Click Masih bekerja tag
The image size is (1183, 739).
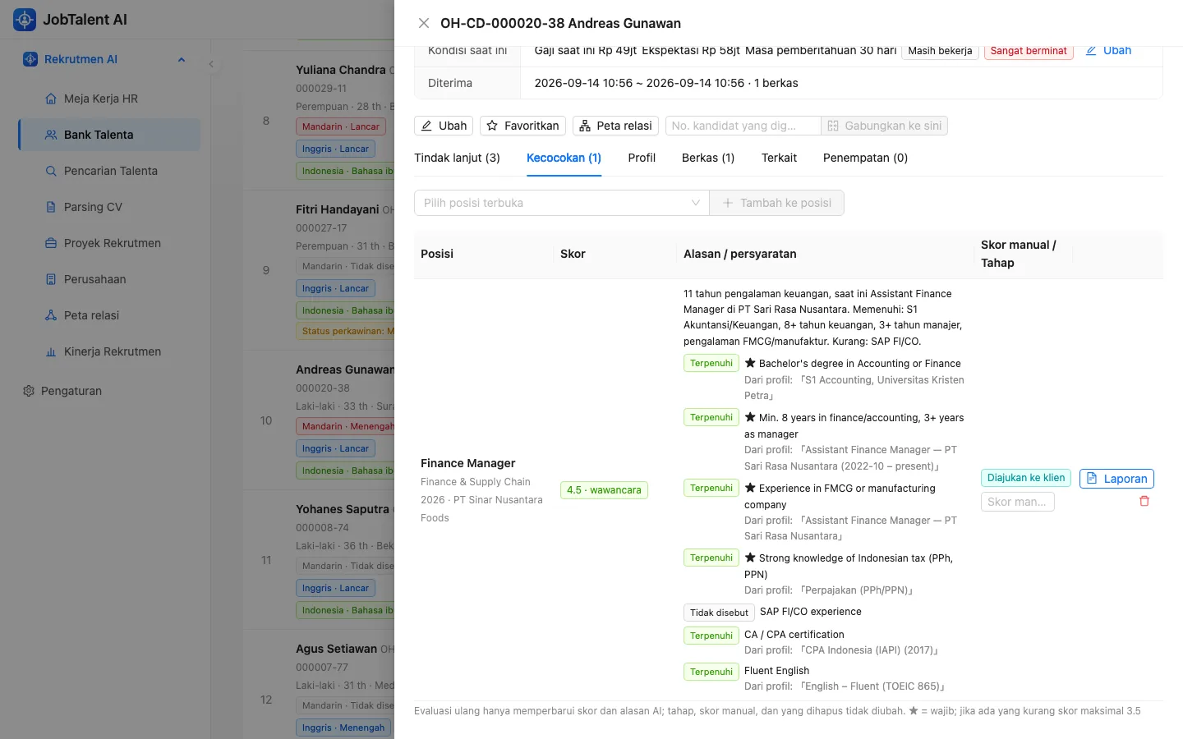click(x=940, y=51)
